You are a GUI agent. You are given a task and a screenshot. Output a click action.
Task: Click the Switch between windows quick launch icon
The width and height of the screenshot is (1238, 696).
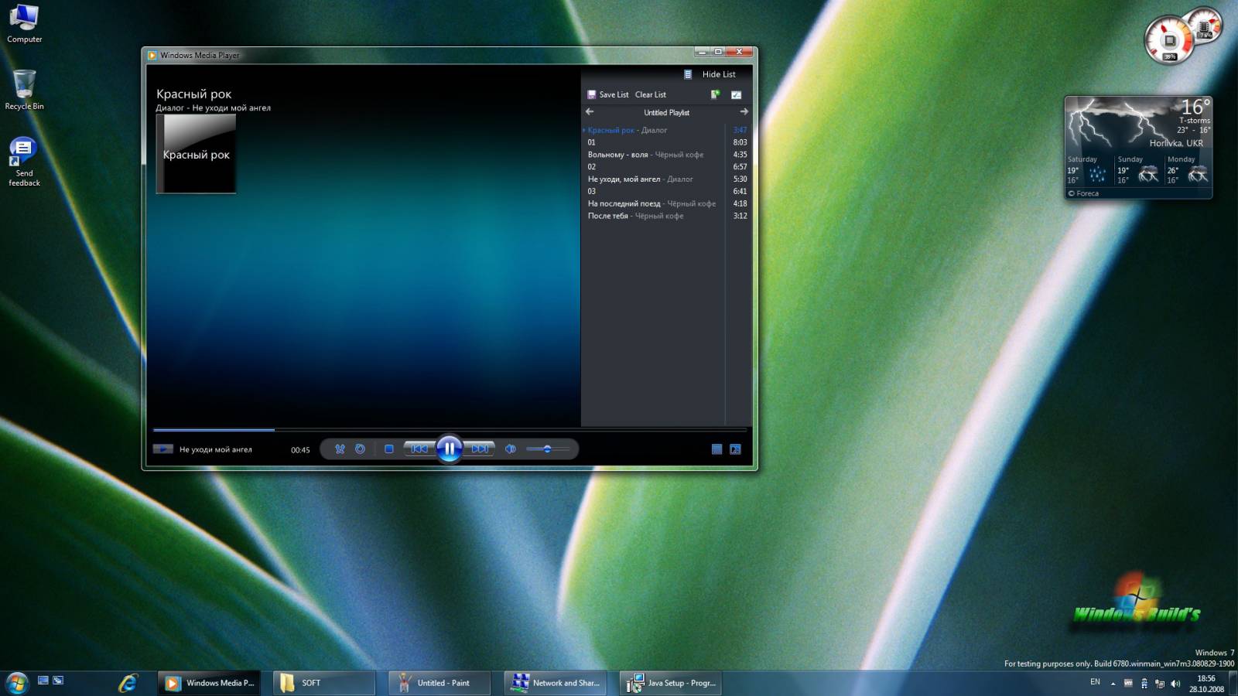[58, 681]
